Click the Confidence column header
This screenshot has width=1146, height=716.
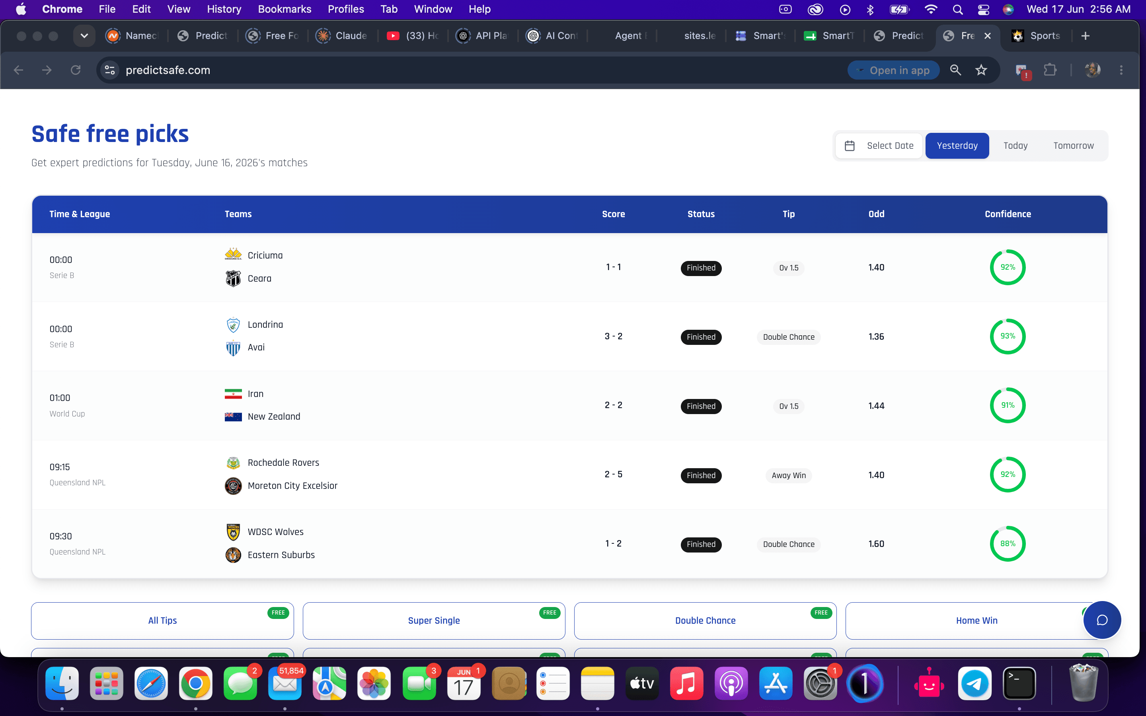tap(1008, 214)
